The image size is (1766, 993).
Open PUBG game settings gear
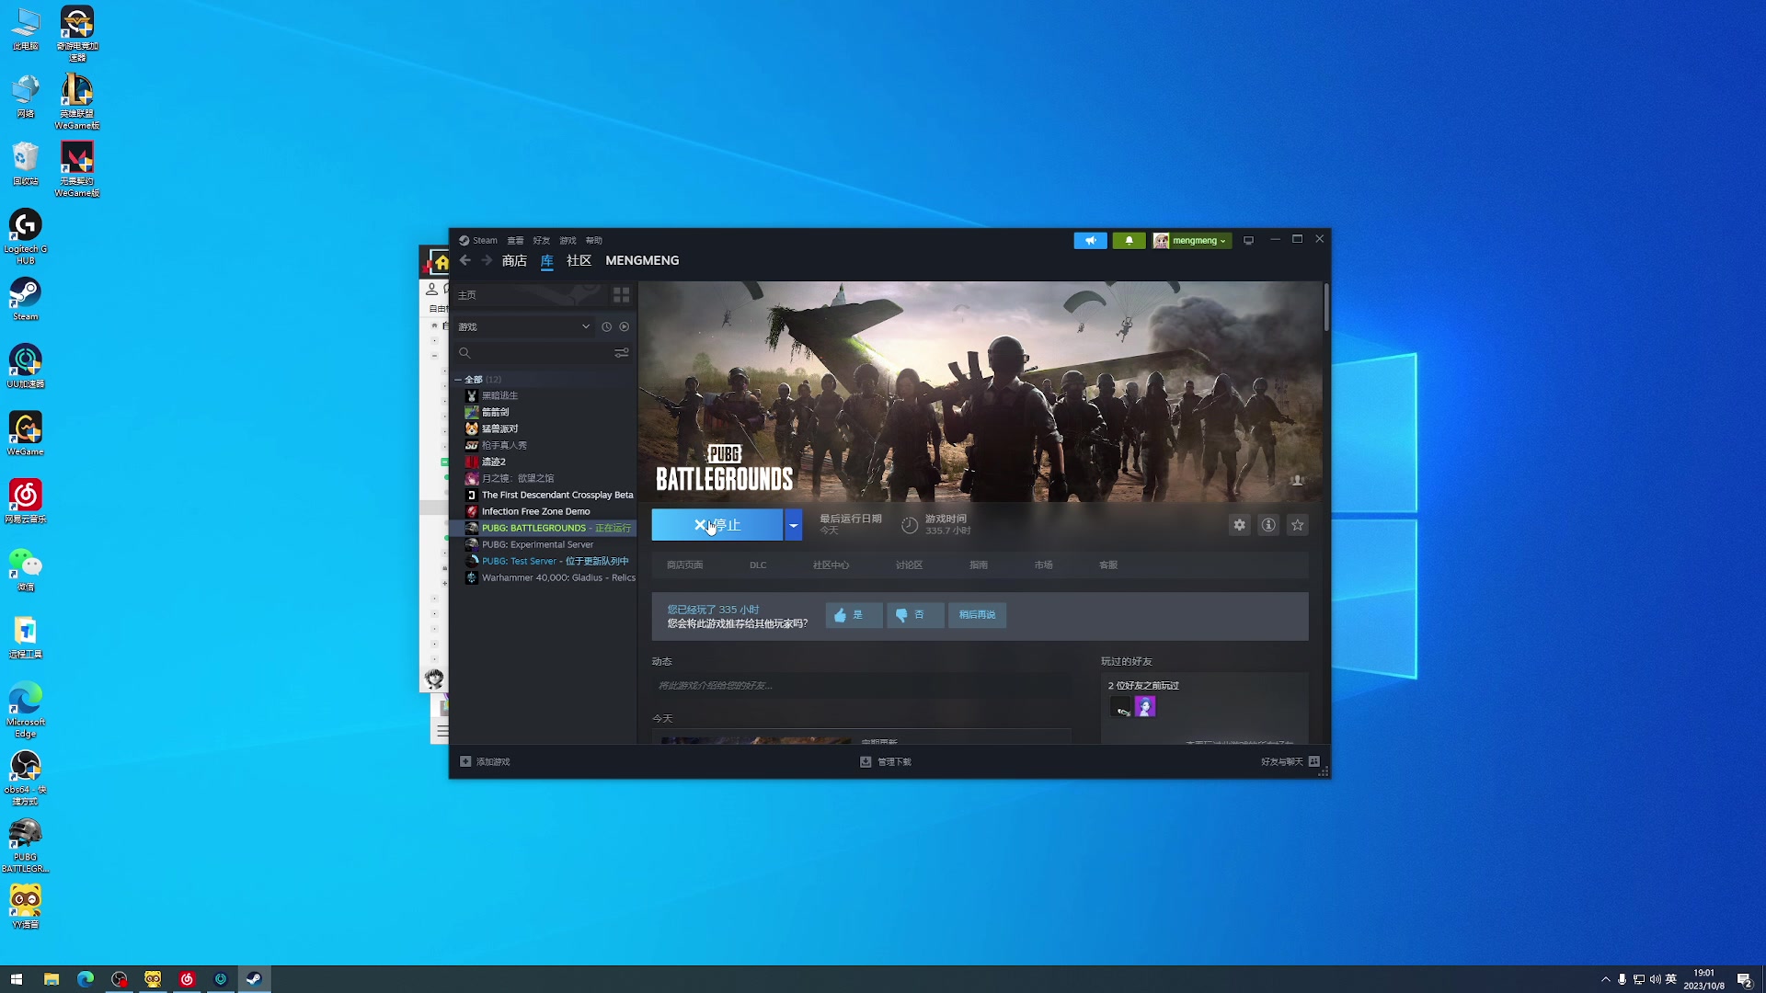coord(1239,525)
